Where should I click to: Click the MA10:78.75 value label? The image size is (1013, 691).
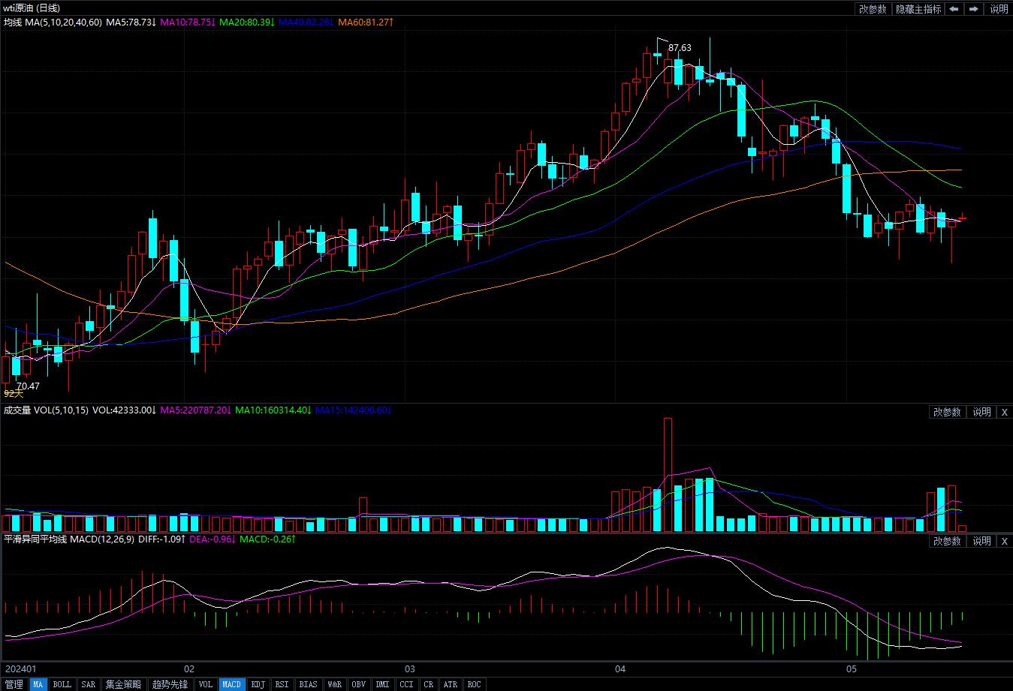tap(188, 23)
